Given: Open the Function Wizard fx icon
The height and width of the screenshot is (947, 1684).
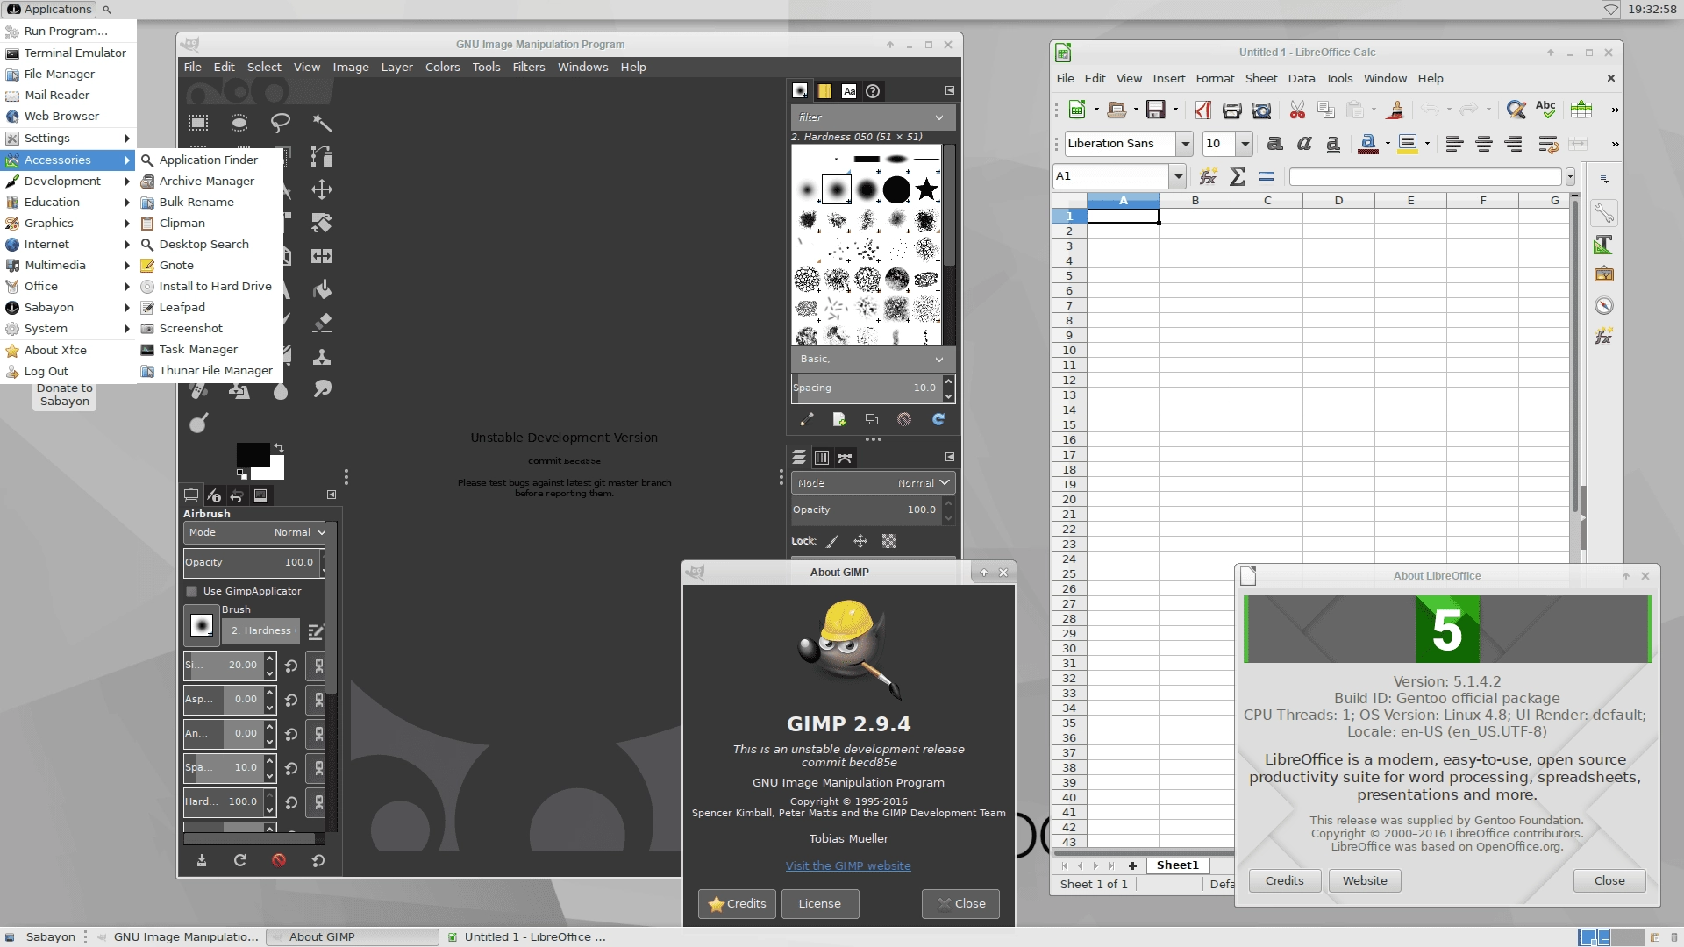Looking at the screenshot, I should (1208, 176).
